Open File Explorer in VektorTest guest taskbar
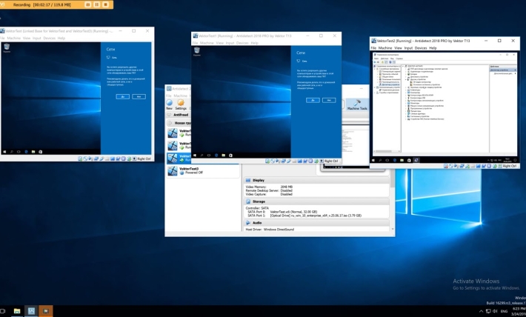 tap(33, 152)
